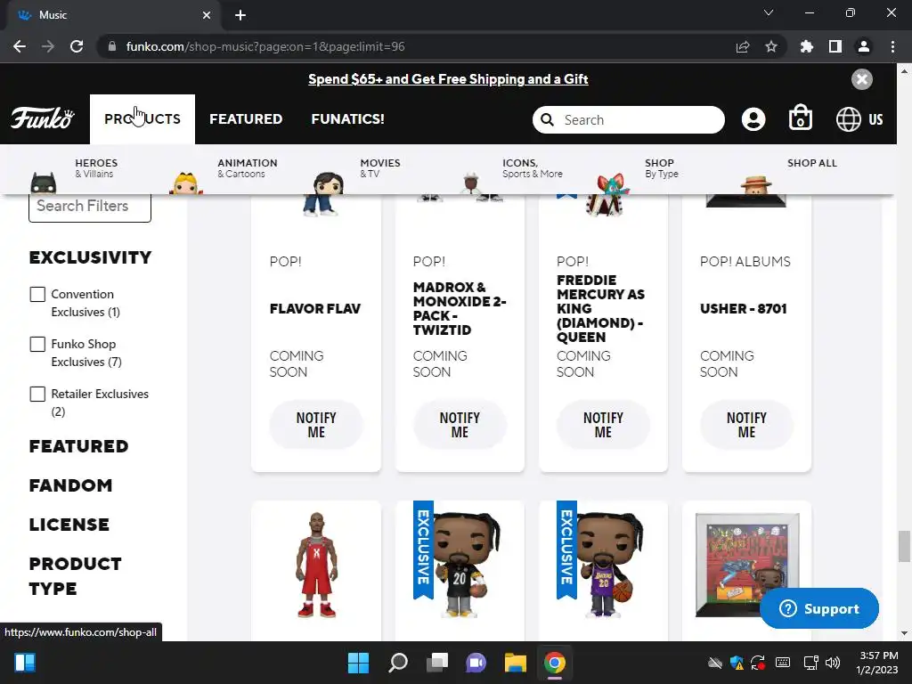This screenshot has width=912, height=684.
Task: Click Notify Me for Freddie Mercury as King
Action: click(603, 425)
